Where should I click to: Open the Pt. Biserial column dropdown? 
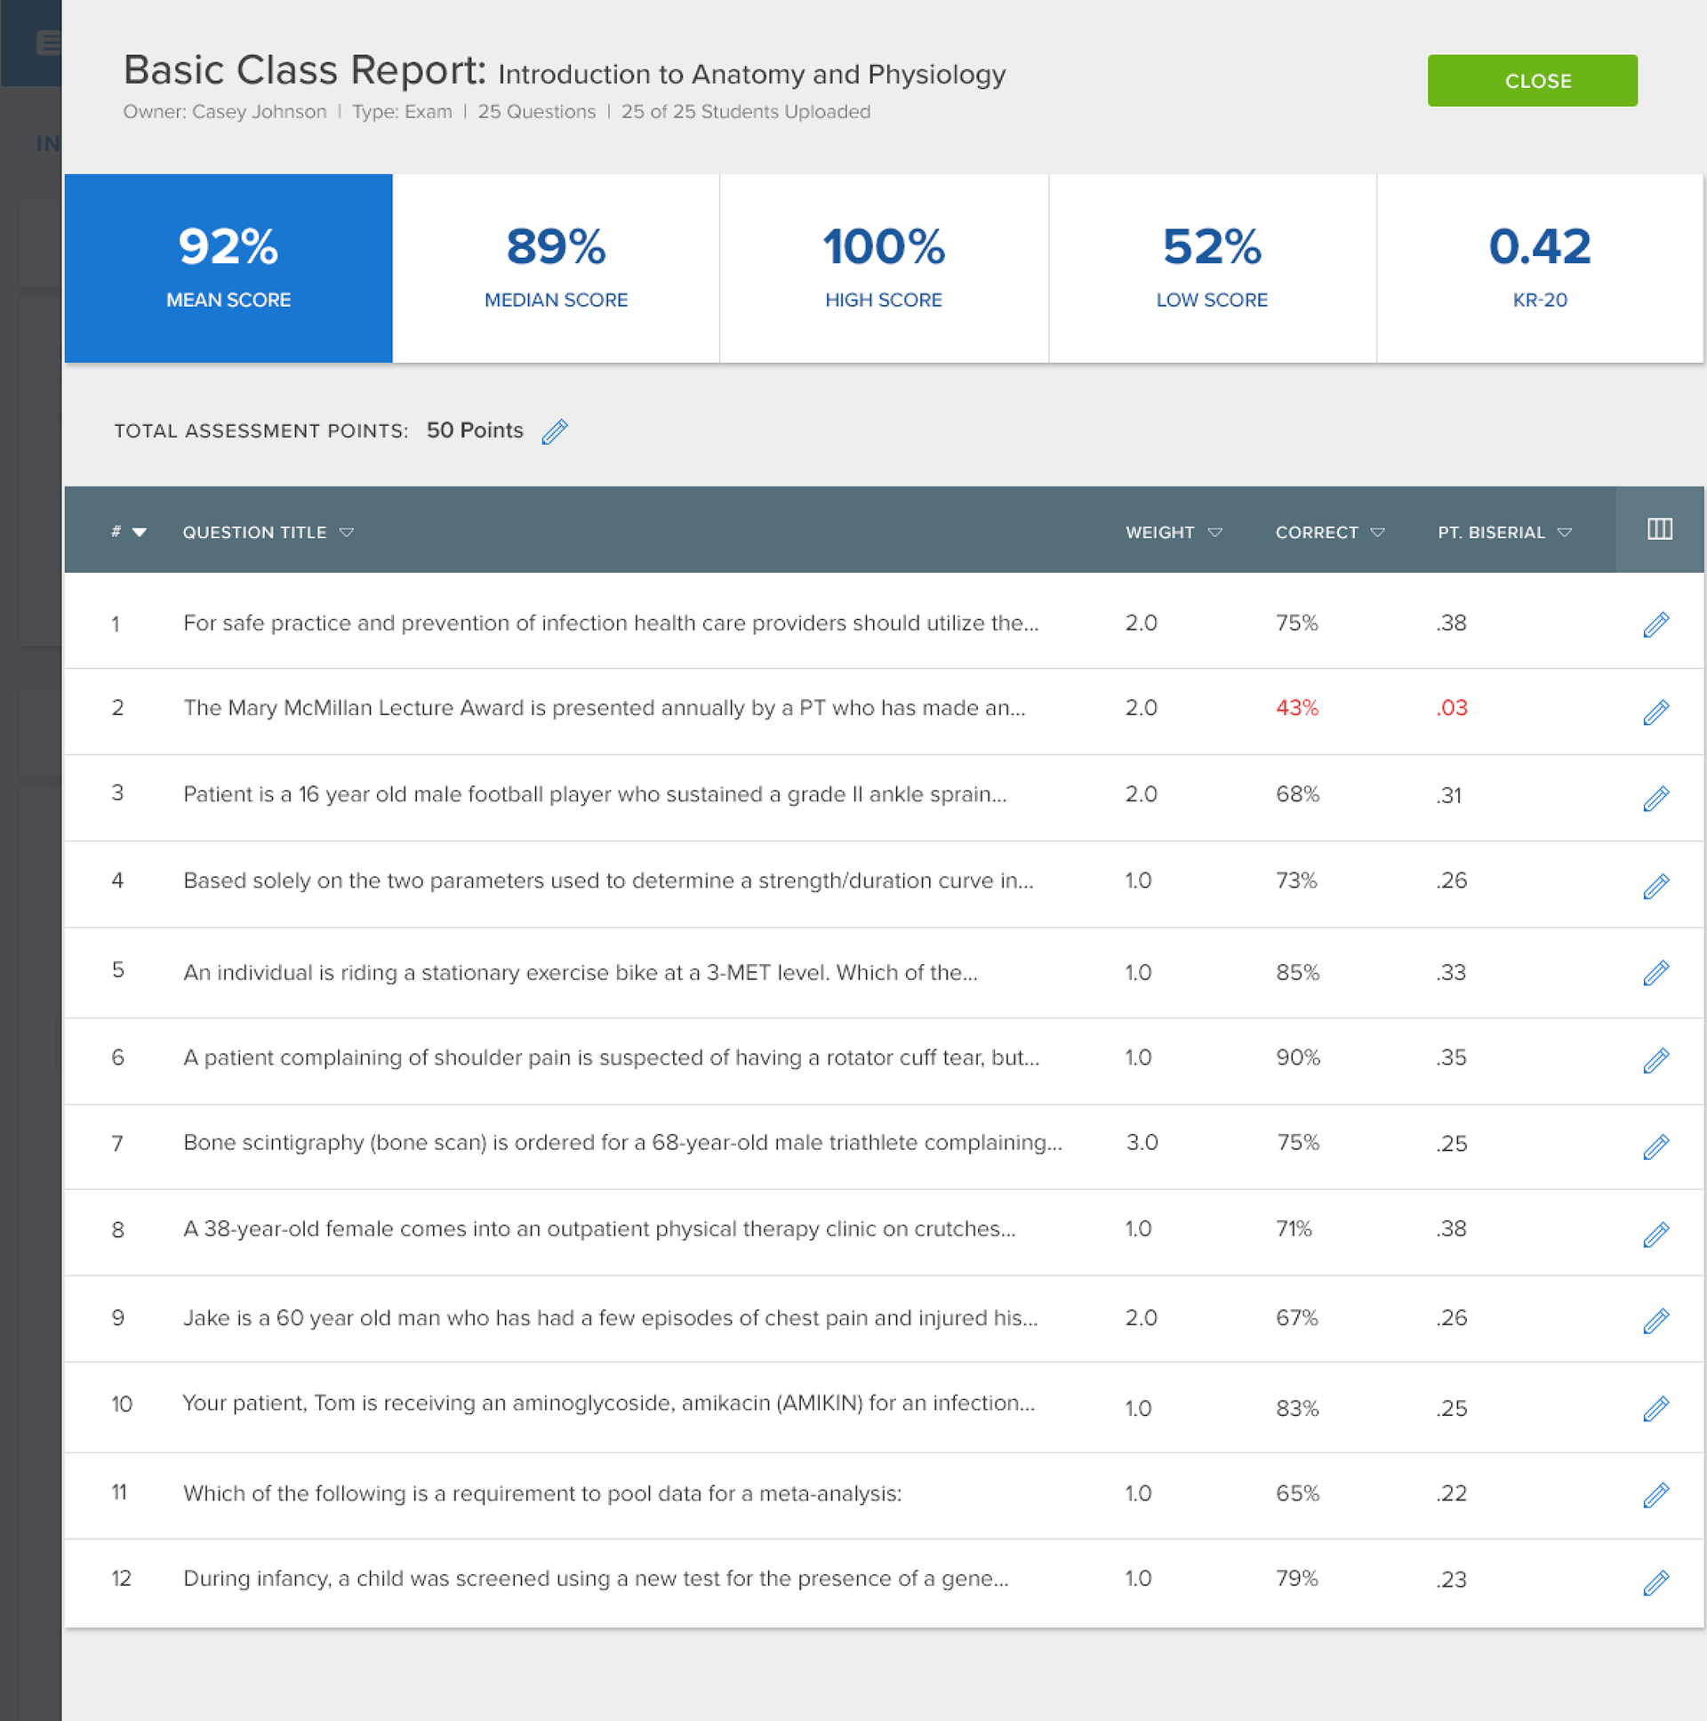tap(1565, 532)
